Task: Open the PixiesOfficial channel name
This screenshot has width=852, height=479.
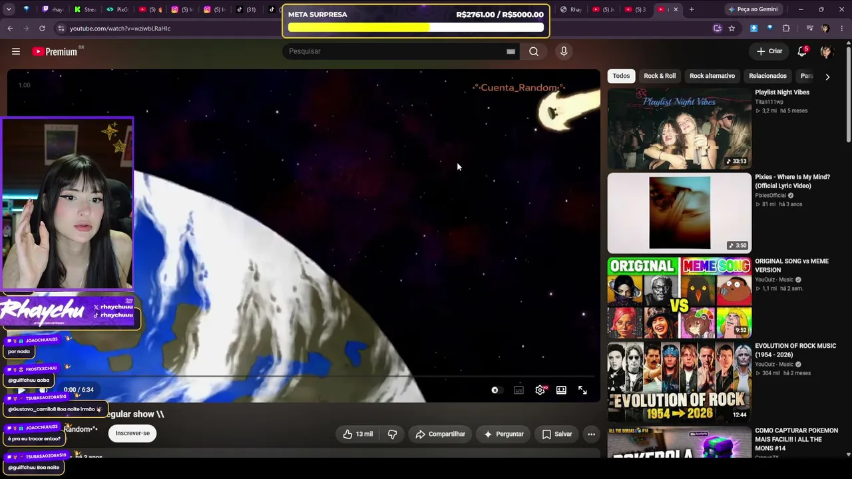Action: point(771,196)
